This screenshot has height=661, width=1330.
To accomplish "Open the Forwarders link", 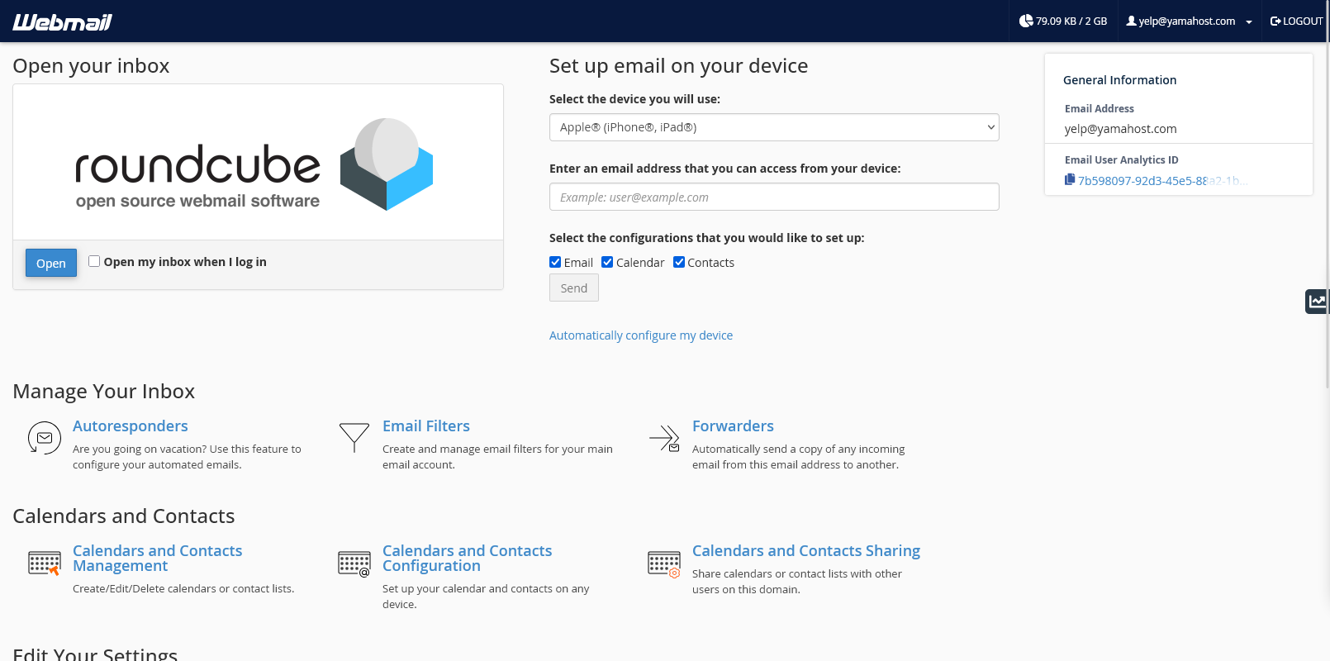I will pyautogui.click(x=733, y=426).
